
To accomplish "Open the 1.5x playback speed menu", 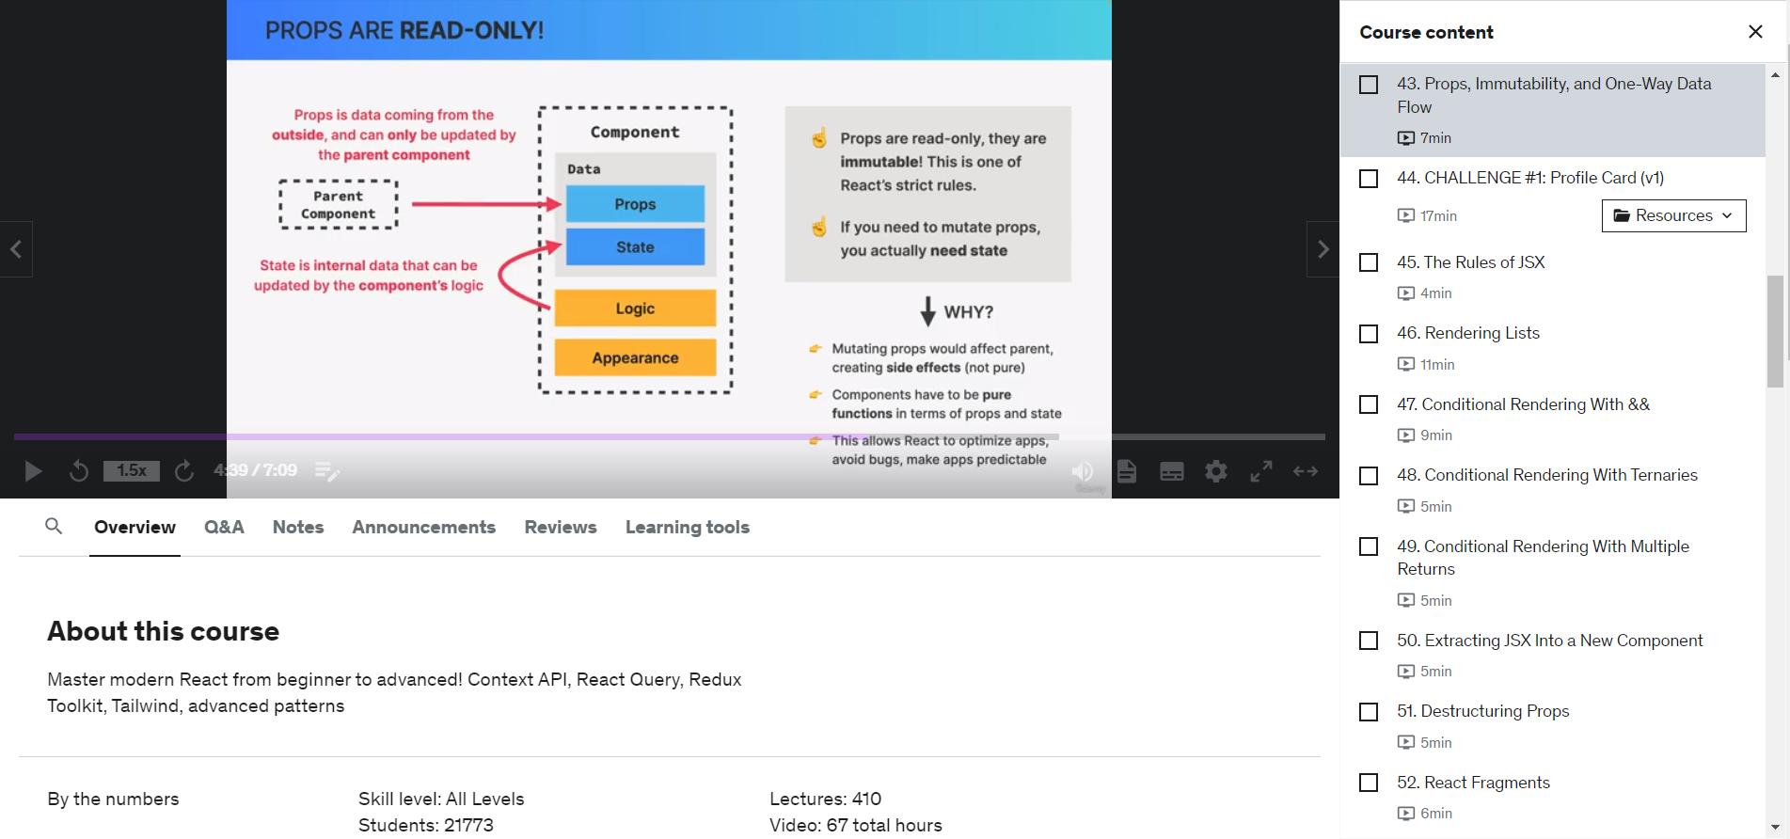I will pos(132,471).
